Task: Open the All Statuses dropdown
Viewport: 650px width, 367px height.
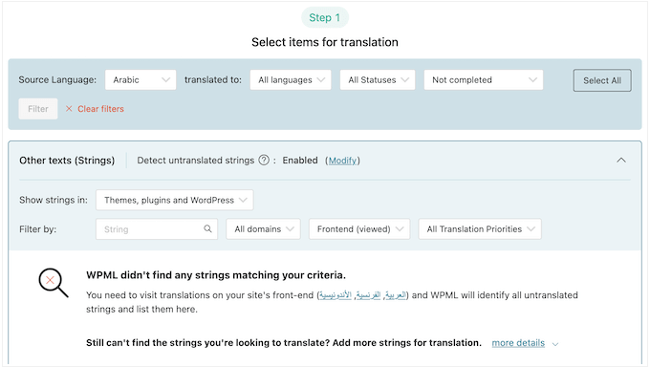Action: tap(378, 80)
